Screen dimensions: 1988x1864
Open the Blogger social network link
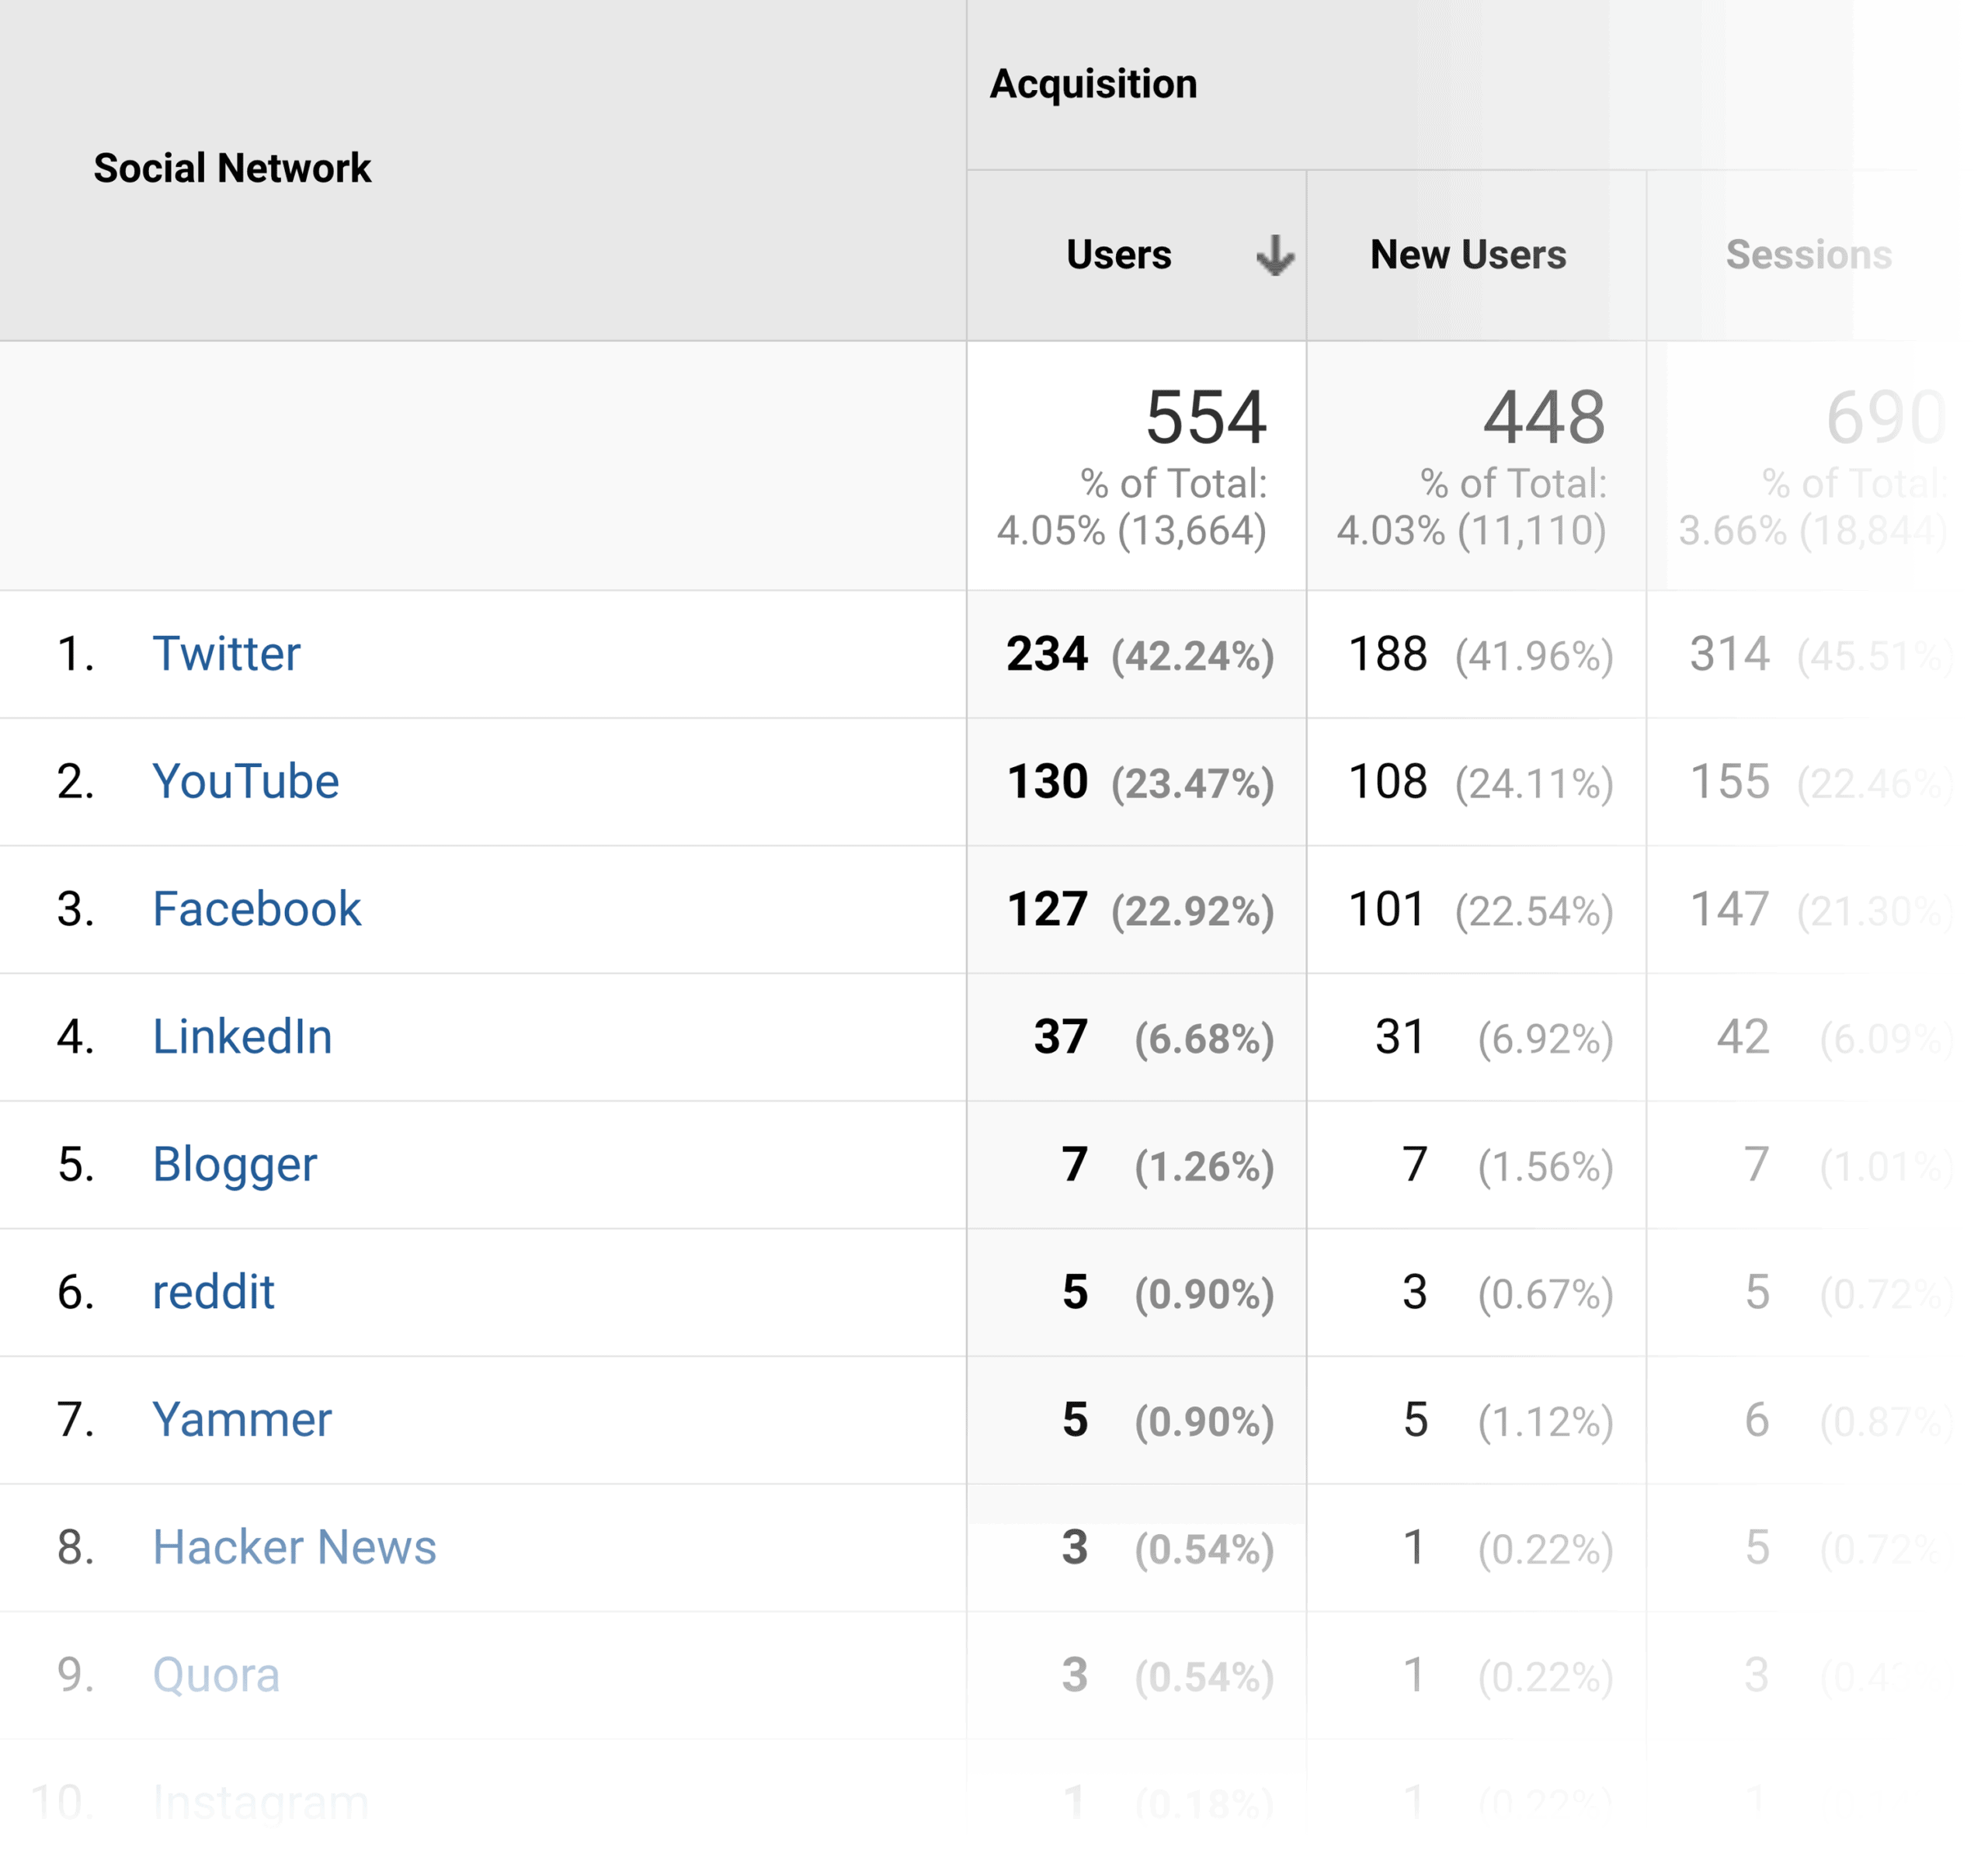pos(234,1165)
